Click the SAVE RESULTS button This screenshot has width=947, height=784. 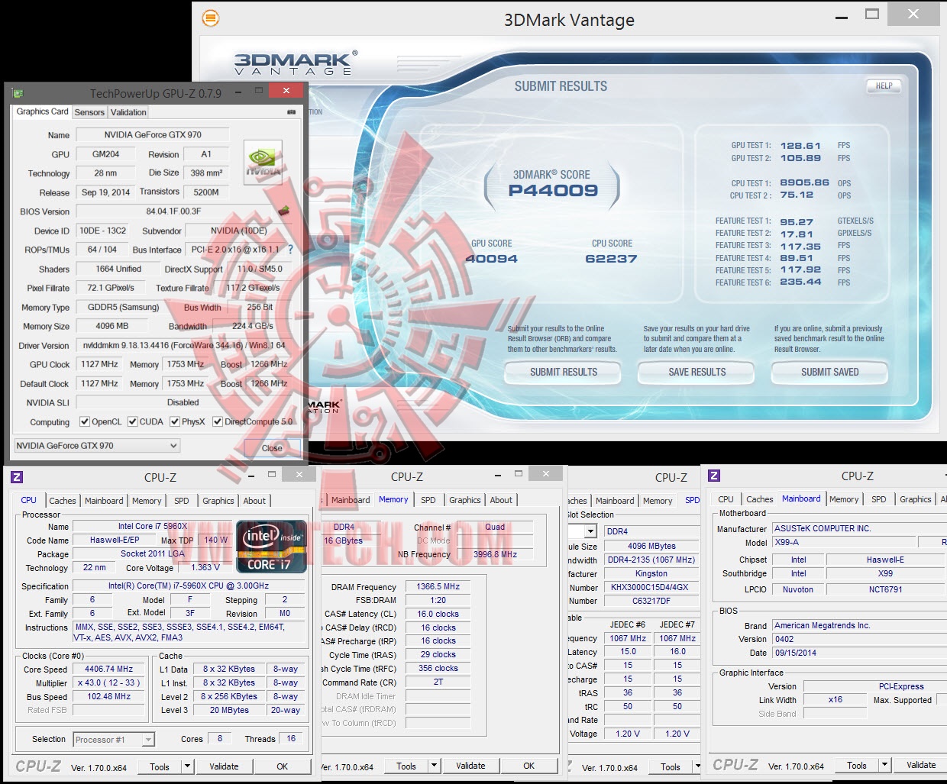click(697, 372)
